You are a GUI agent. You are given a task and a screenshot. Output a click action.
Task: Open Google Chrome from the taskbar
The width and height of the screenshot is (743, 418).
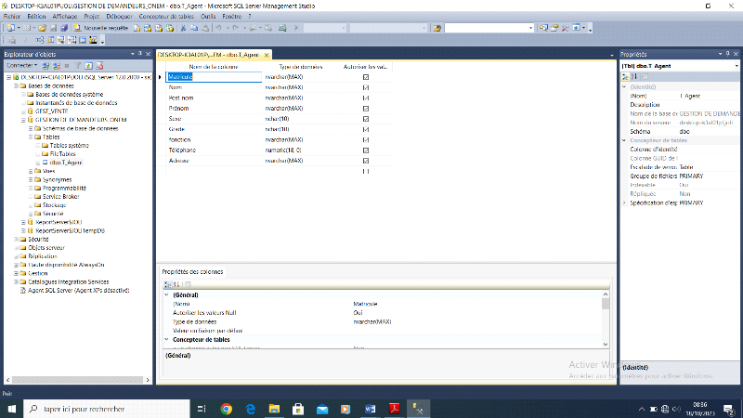pyautogui.click(x=227, y=409)
